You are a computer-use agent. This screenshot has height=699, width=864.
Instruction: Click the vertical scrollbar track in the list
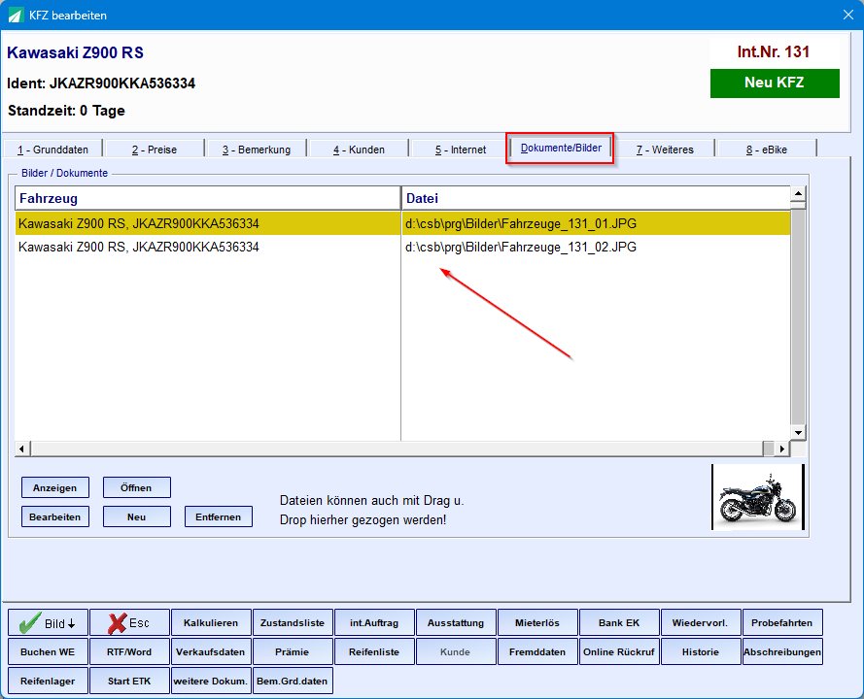(798, 317)
